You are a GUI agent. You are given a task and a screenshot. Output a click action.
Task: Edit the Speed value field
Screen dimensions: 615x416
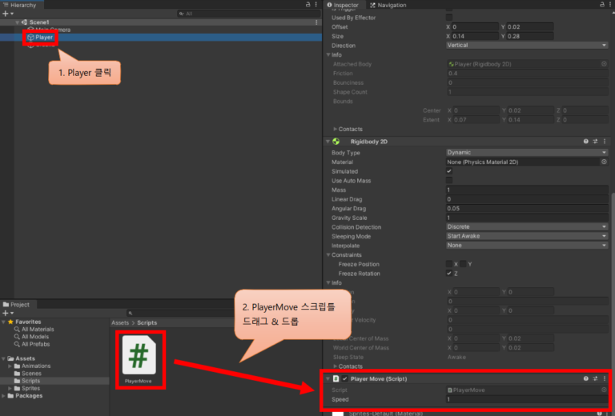coord(527,399)
